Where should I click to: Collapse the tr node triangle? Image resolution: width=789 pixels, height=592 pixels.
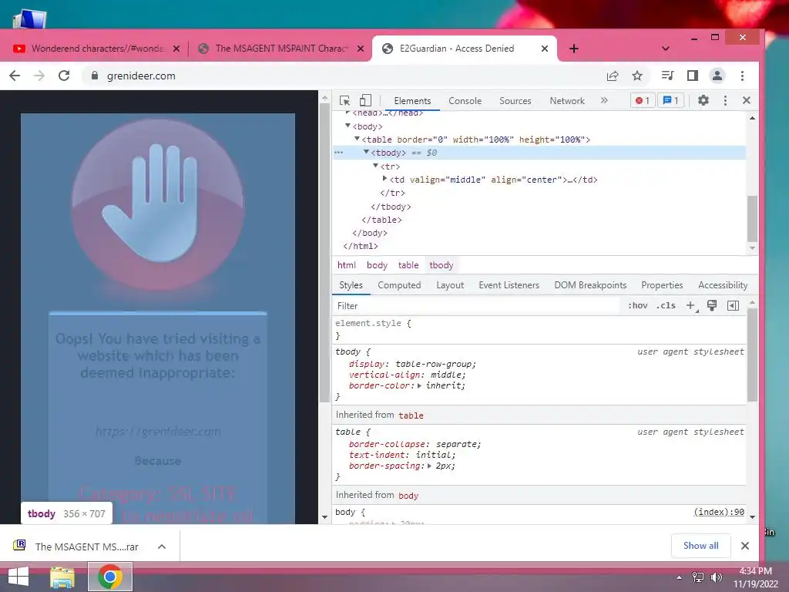coord(375,166)
